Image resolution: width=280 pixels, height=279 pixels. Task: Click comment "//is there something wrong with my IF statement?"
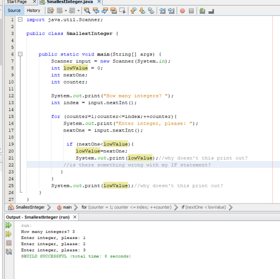137,165
